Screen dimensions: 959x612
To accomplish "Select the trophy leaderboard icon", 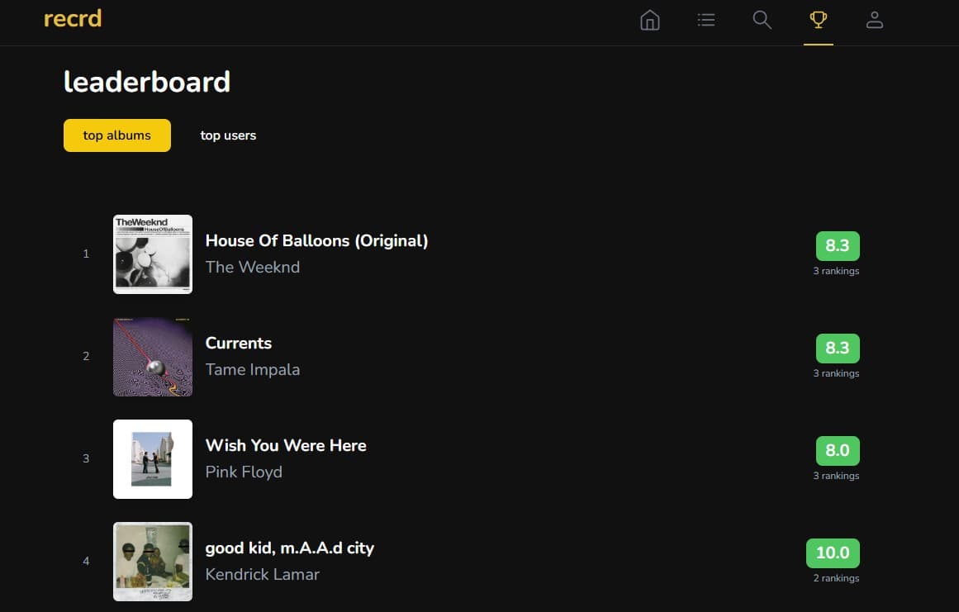I will [819, 20].
